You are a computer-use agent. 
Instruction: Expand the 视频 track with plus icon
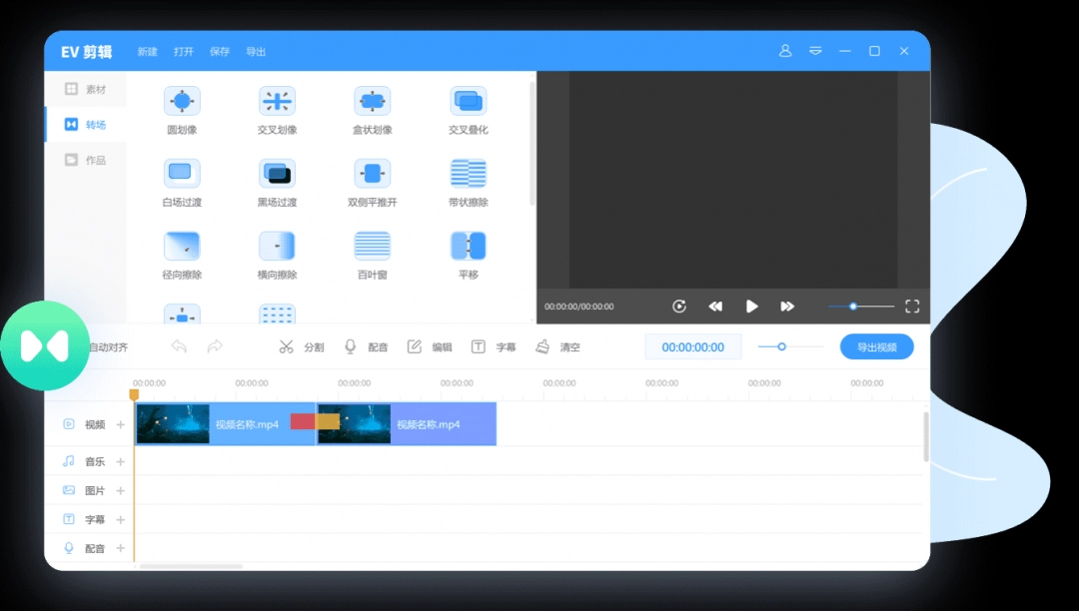[121, 424]
